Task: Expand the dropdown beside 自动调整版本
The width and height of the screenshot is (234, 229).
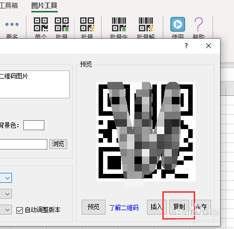Action: (x=6, y=210)
